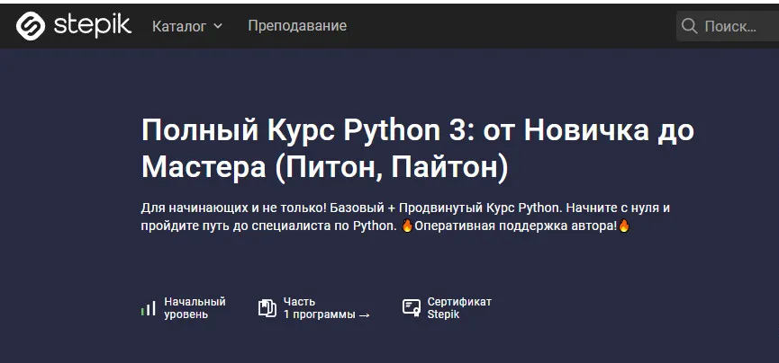779x363 pixels.
Task: Open the Часть 1 программы link
Action: tap(320, 308)
